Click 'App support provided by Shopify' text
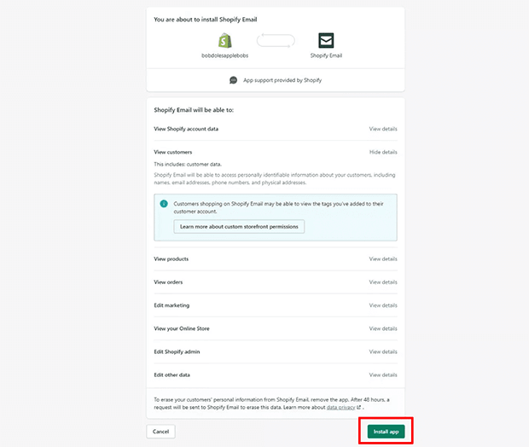Image resolution: width=529 pixels, height=447 pixels. pyautogui.click(x=282, y=80)
